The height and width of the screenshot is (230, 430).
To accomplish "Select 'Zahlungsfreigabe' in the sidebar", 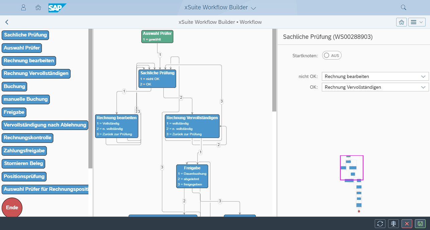I will coord(24,151).
